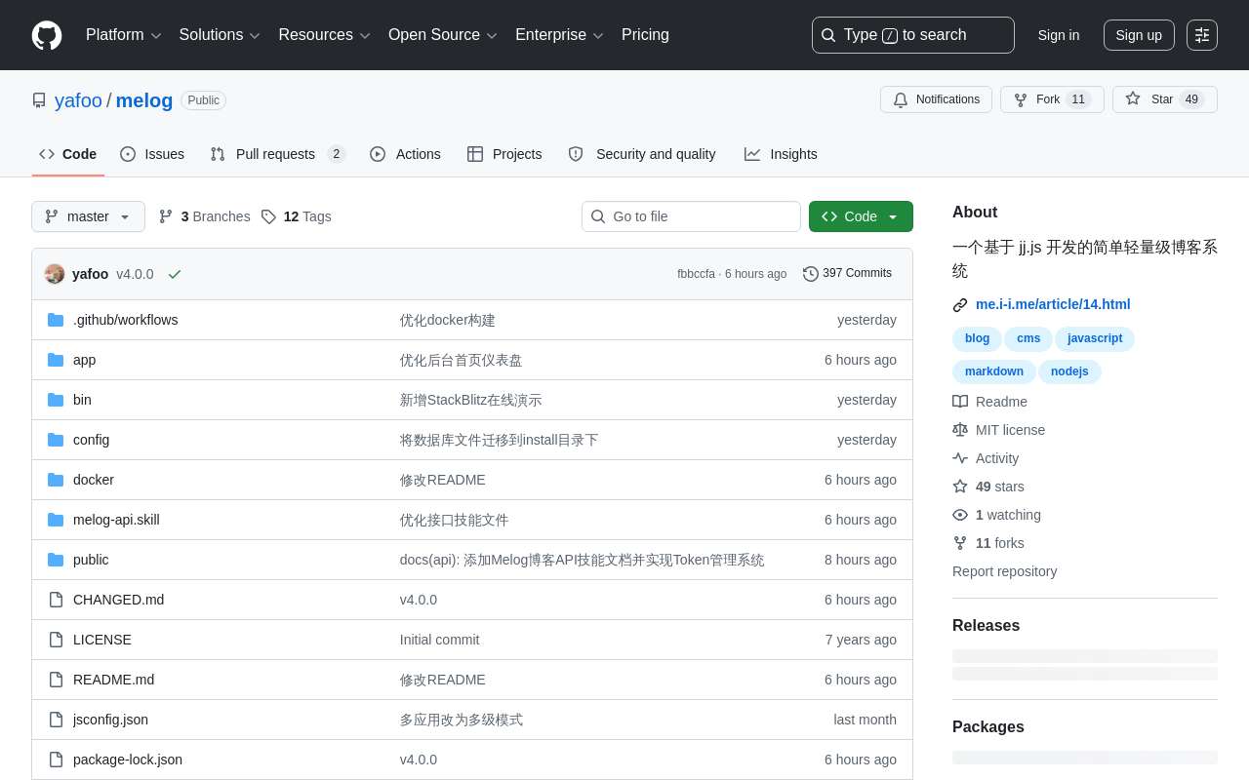This screenshot has height=780, width=1249.
Task: View the 49 stars link
Action: [x=988, y=487]
